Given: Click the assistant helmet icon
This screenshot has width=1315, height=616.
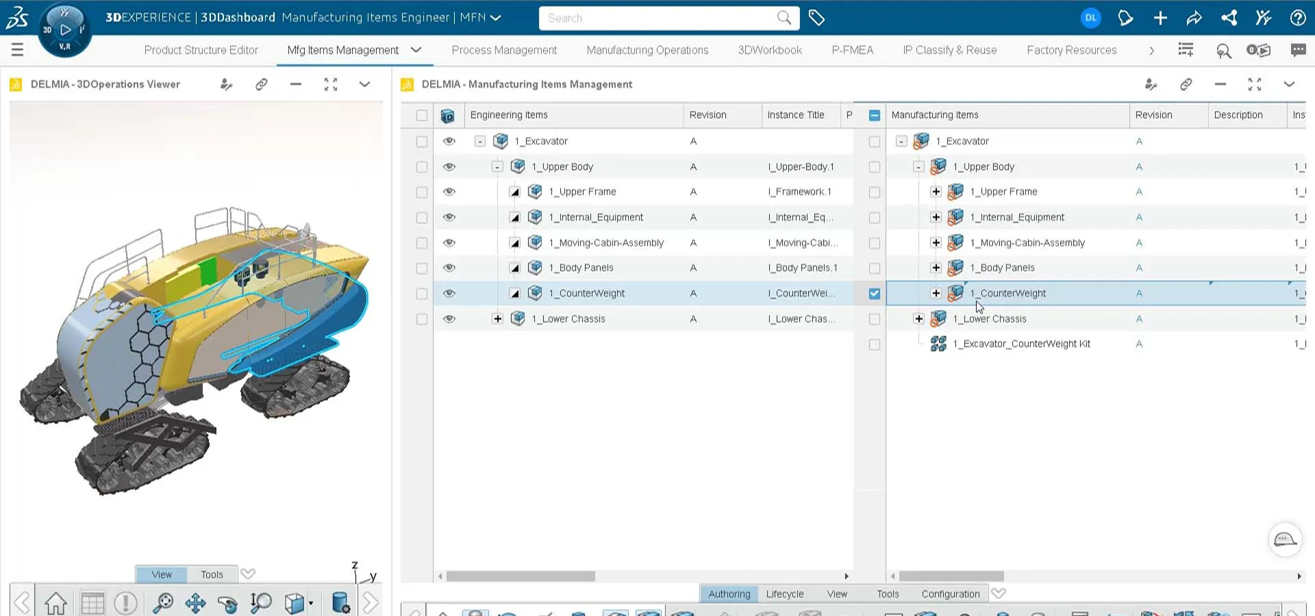Looking at the screenshot, I should 1285,540.
